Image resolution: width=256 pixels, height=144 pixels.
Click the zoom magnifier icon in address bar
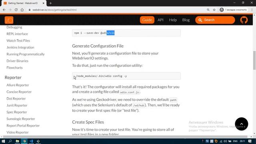208,10
